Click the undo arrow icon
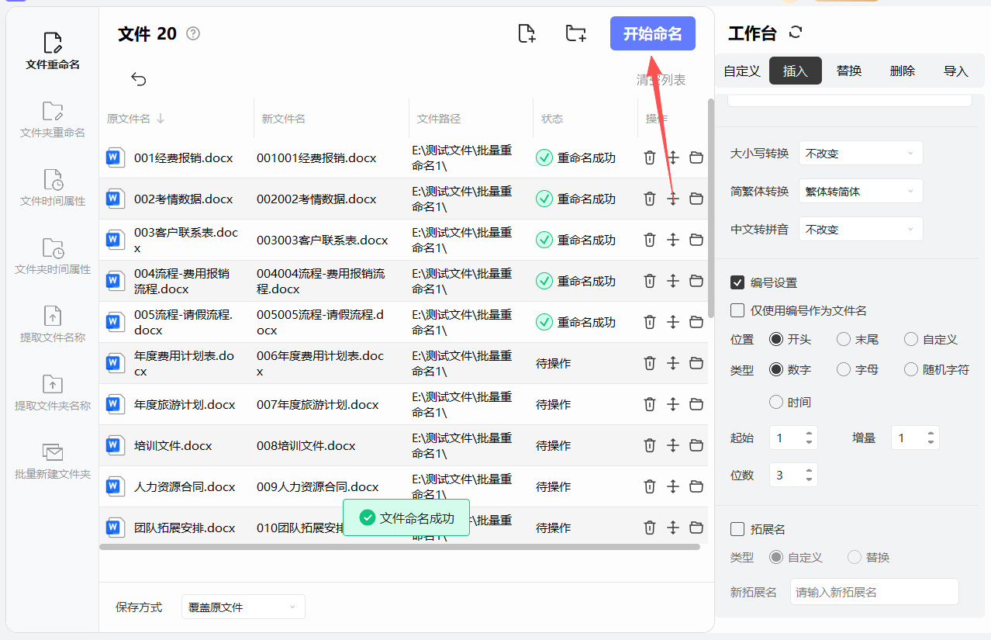This screenshot has width=991, height=640. tap(139, 79)
